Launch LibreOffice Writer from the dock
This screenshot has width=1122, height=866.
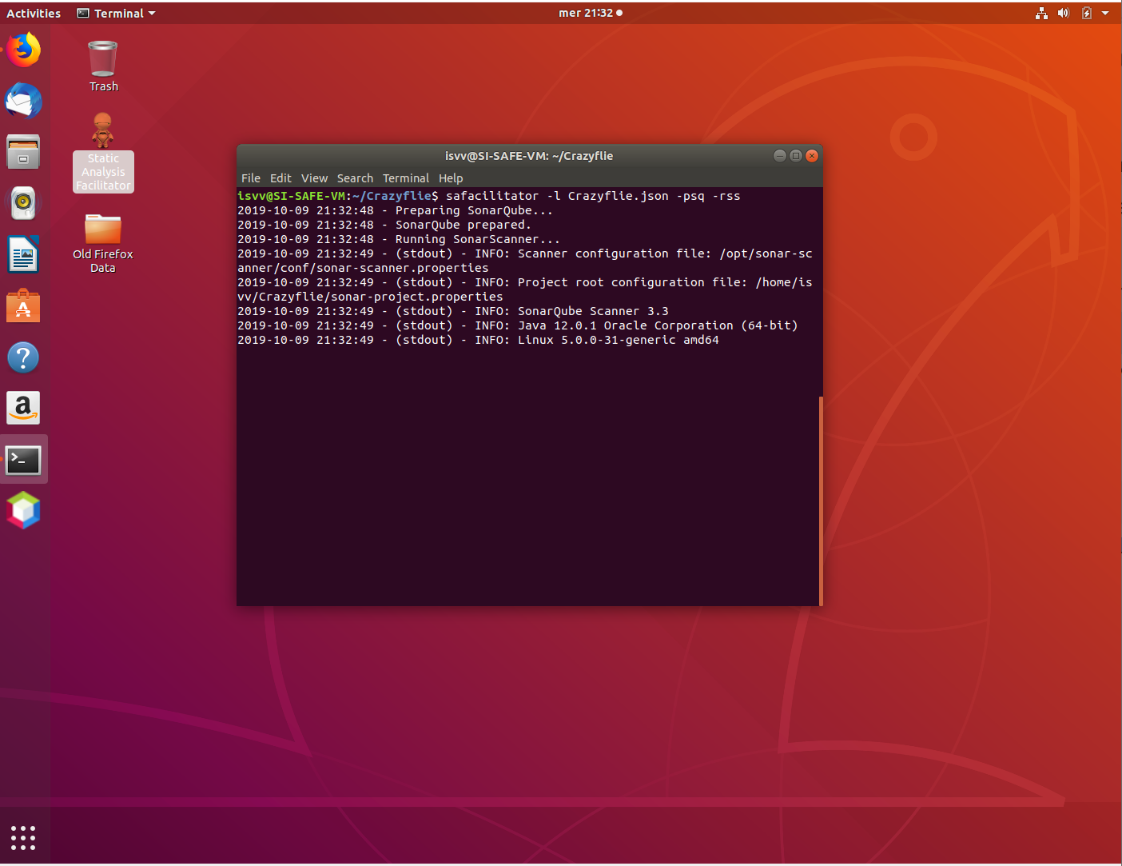23,255
